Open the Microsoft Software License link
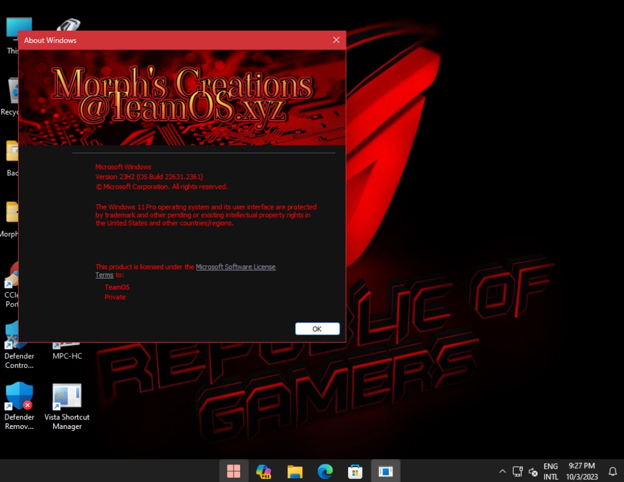Image resolution: width=624 pixels, height=482 pixels. [235, 267]
